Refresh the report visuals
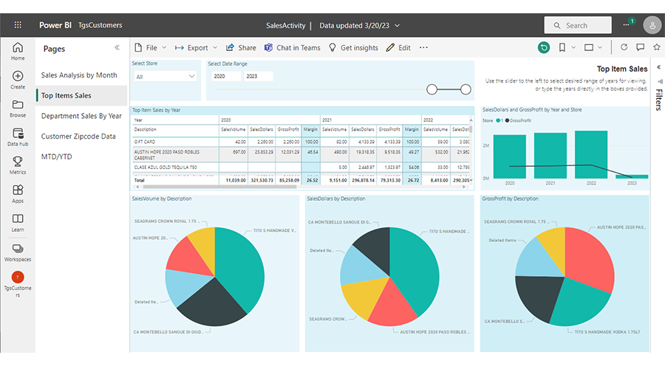This screenshot has width=665, height=369. [624, 47]
